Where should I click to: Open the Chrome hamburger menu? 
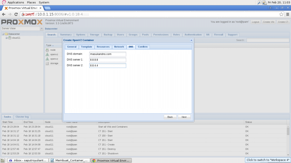click(288, 14)
